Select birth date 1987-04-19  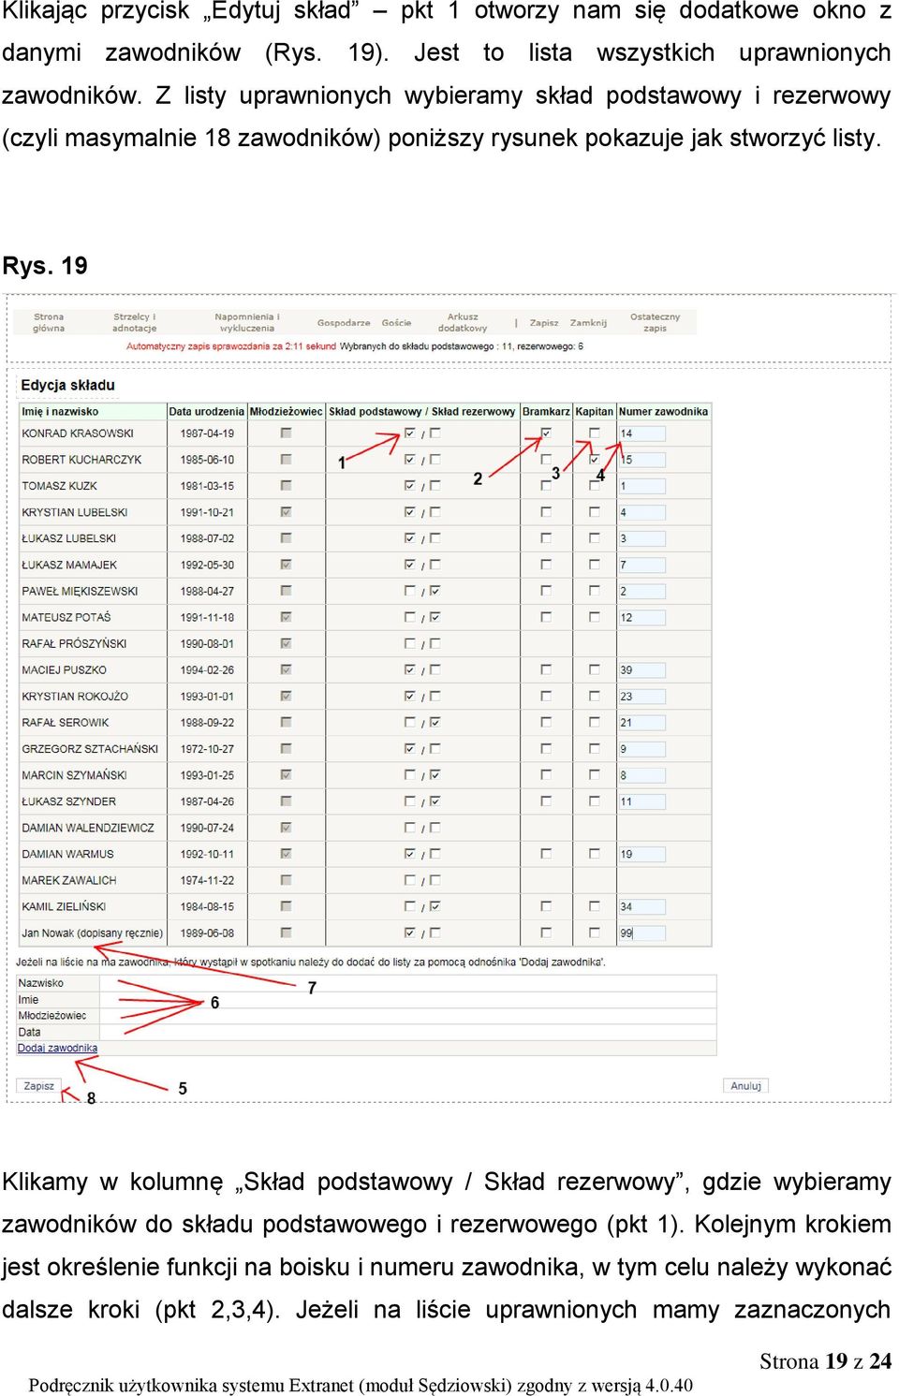tap(207, 433)
